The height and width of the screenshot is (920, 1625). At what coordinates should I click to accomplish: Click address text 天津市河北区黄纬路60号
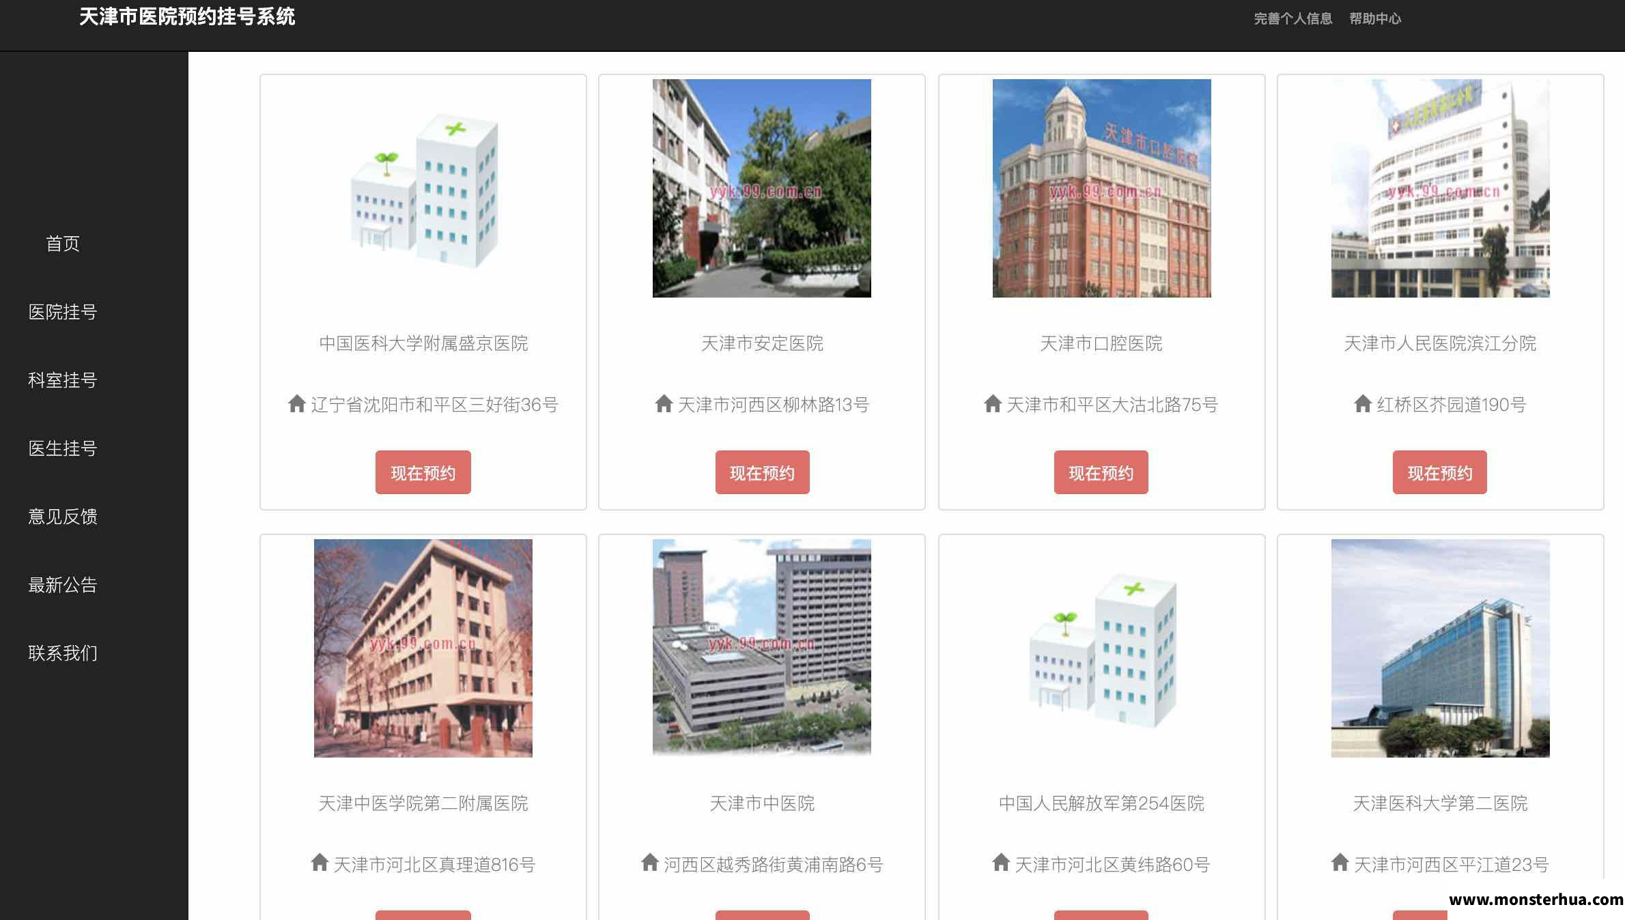(1112, 865)
